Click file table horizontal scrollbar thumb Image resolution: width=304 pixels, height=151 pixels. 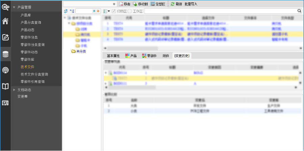tap(133, 48)
